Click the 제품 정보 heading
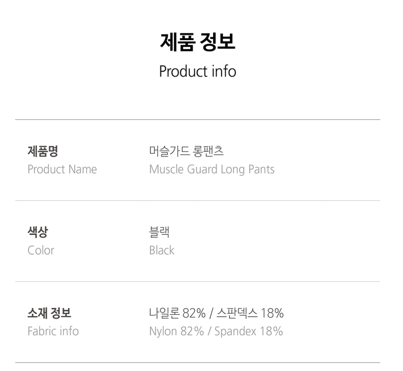Viewport: 403px width, 371px height. pyautogui.click(x=197, y=42)
